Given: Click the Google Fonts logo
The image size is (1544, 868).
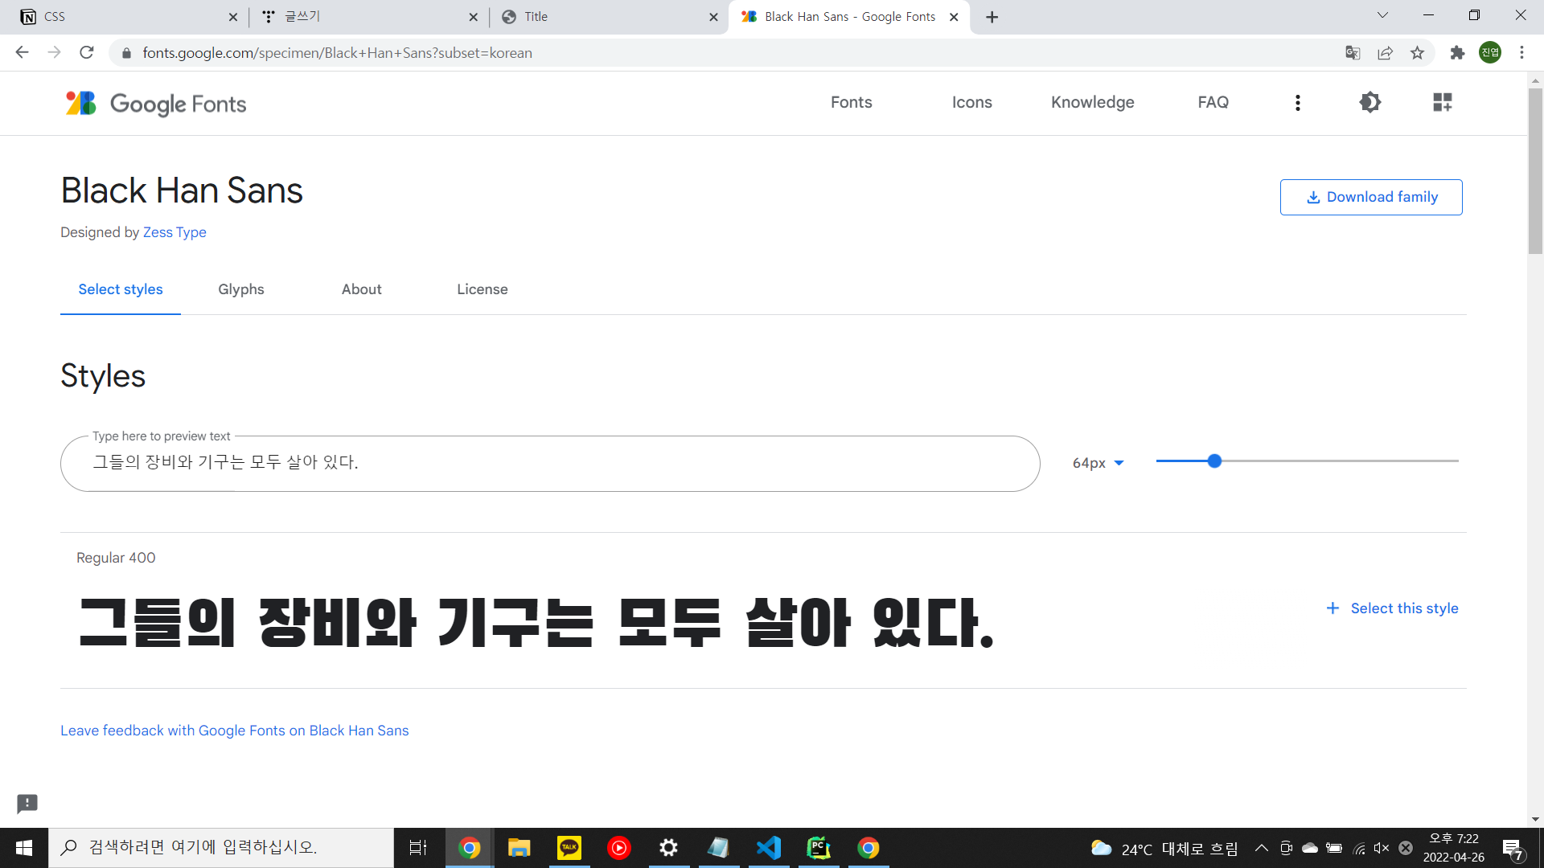Looking at the screenshot, I should [156, 103].
